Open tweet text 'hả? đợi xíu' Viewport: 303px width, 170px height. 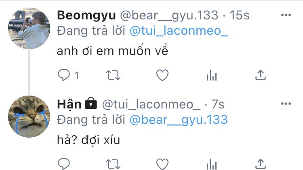click(x=88, y=140)
